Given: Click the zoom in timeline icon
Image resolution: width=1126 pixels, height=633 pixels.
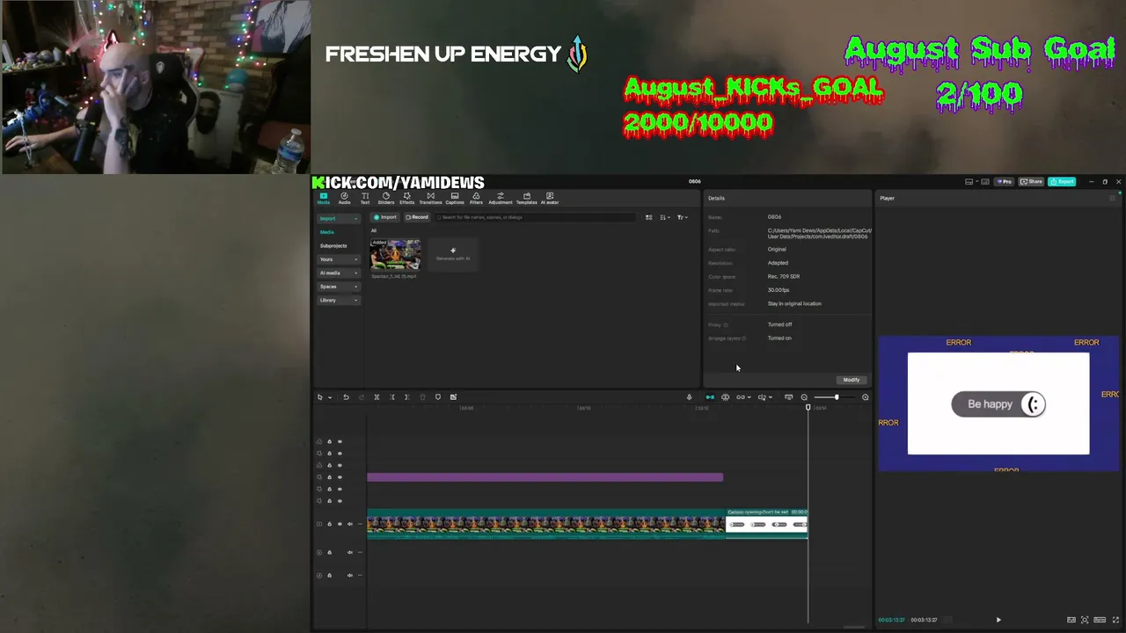Looking at the screenshot, I should click(x=865, y=397).
